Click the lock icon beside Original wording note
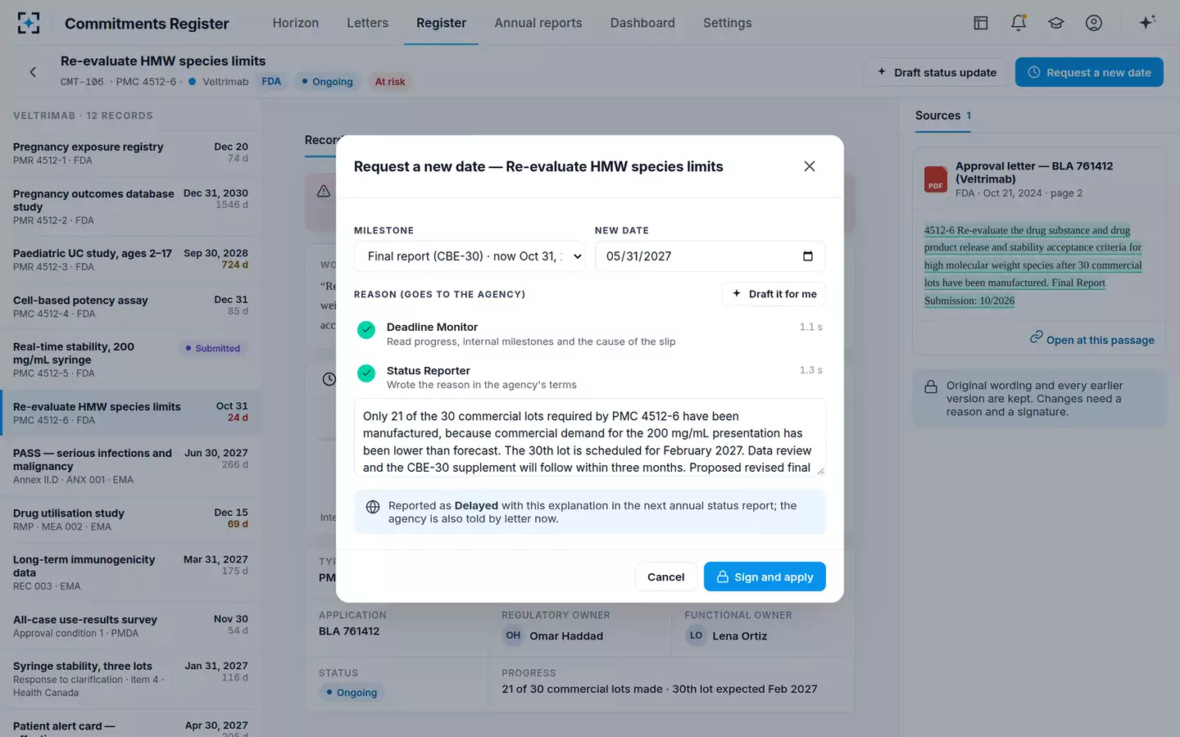 click(931, 387)
